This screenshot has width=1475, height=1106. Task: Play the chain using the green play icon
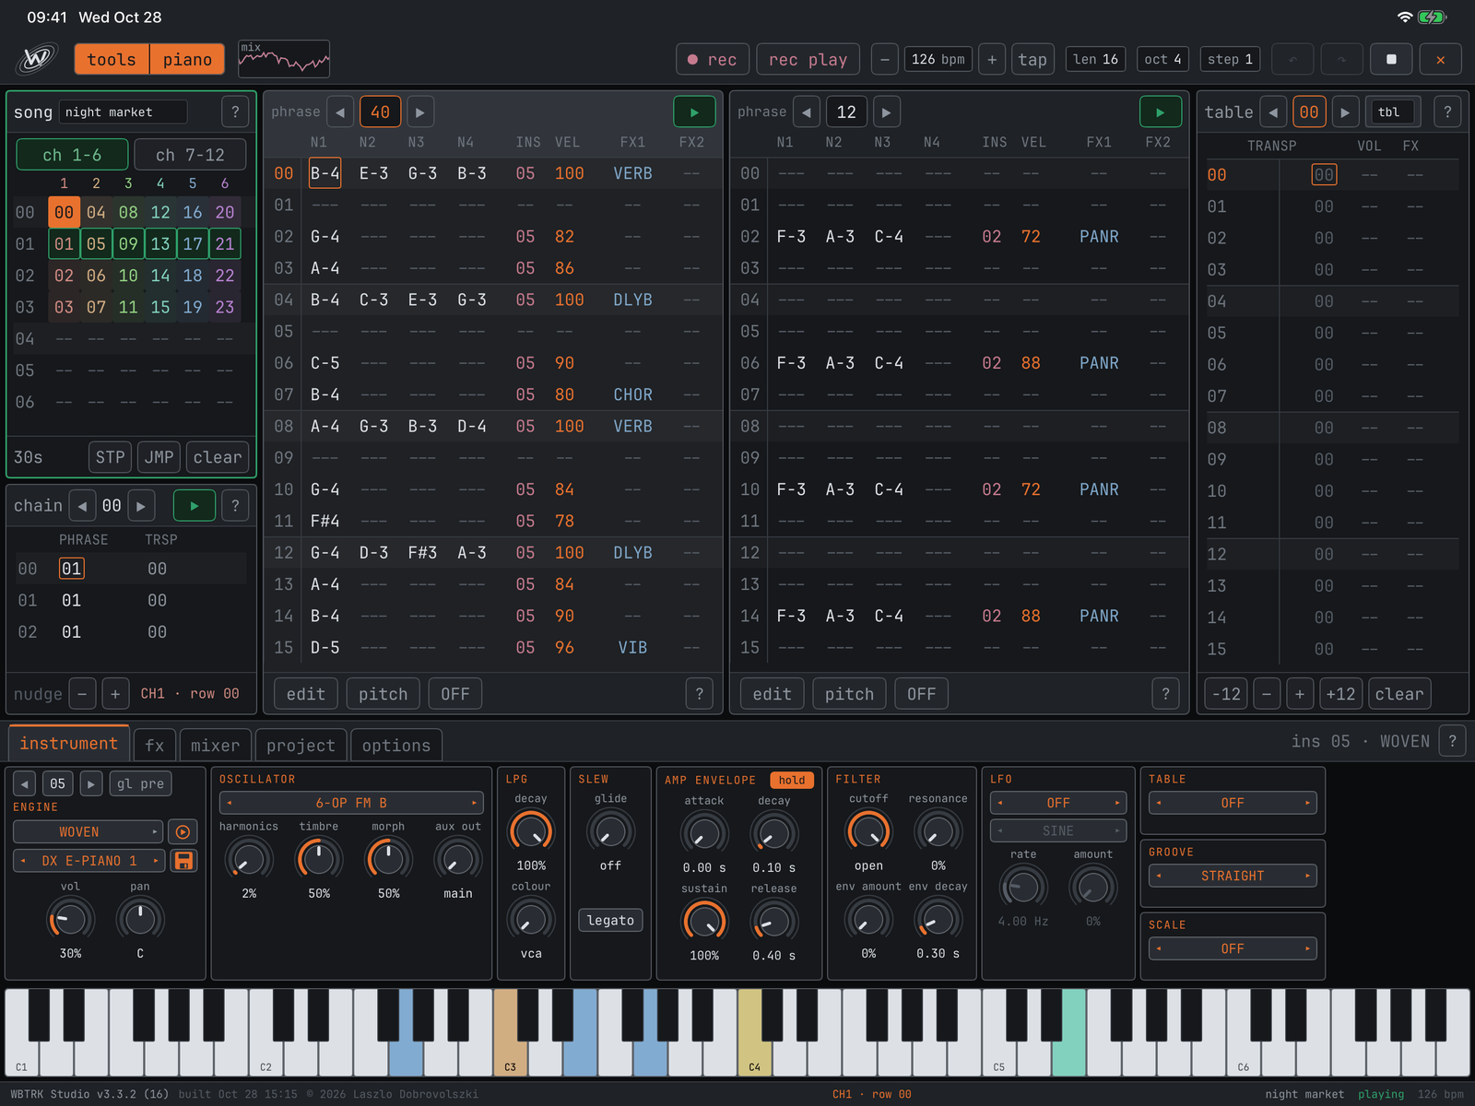(194, 506)
